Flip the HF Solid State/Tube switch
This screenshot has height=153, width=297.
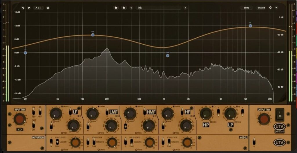pos(169,142)
